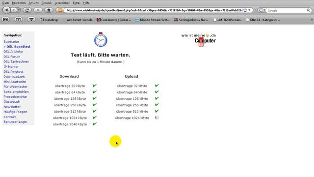Open Benutzer-Login link
The width and height of the screenshot is (314, 177).
(15, 122)
